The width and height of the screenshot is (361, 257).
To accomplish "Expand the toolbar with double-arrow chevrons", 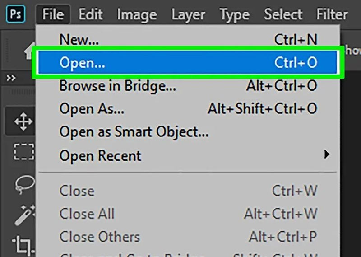I will coord(11,79).
